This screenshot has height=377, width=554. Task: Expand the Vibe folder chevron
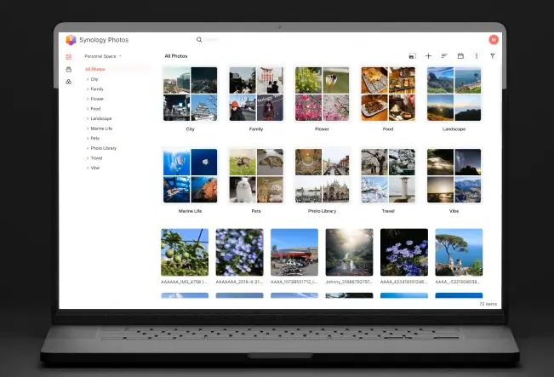click(88, 169)
